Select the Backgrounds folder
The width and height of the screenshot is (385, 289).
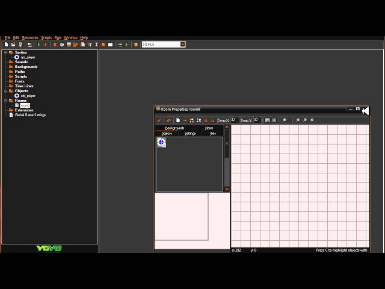(x=26, y=67)
